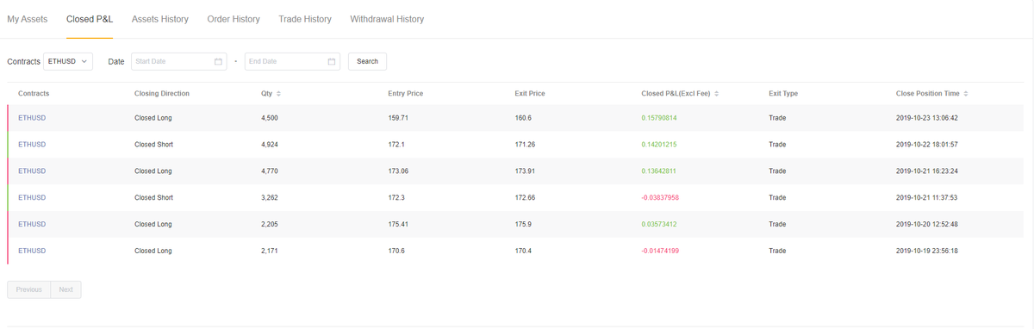Go to Order History tab

[x=234, y=19]
